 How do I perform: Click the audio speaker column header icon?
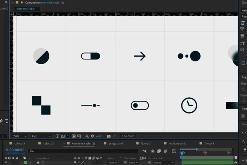click(x=10, y=158)
